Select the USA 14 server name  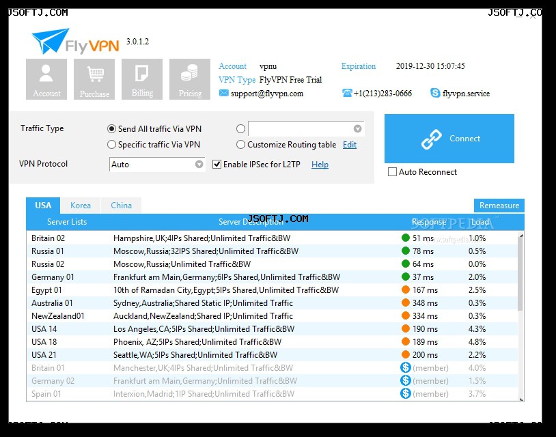click(x=44, y=329)
